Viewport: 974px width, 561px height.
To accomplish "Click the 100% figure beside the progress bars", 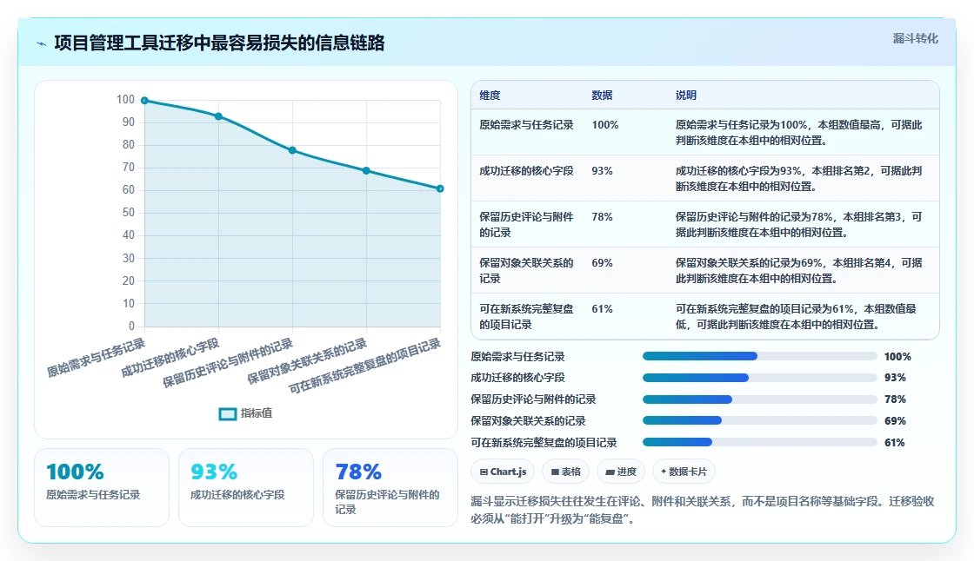I will [x=897, y=357].
